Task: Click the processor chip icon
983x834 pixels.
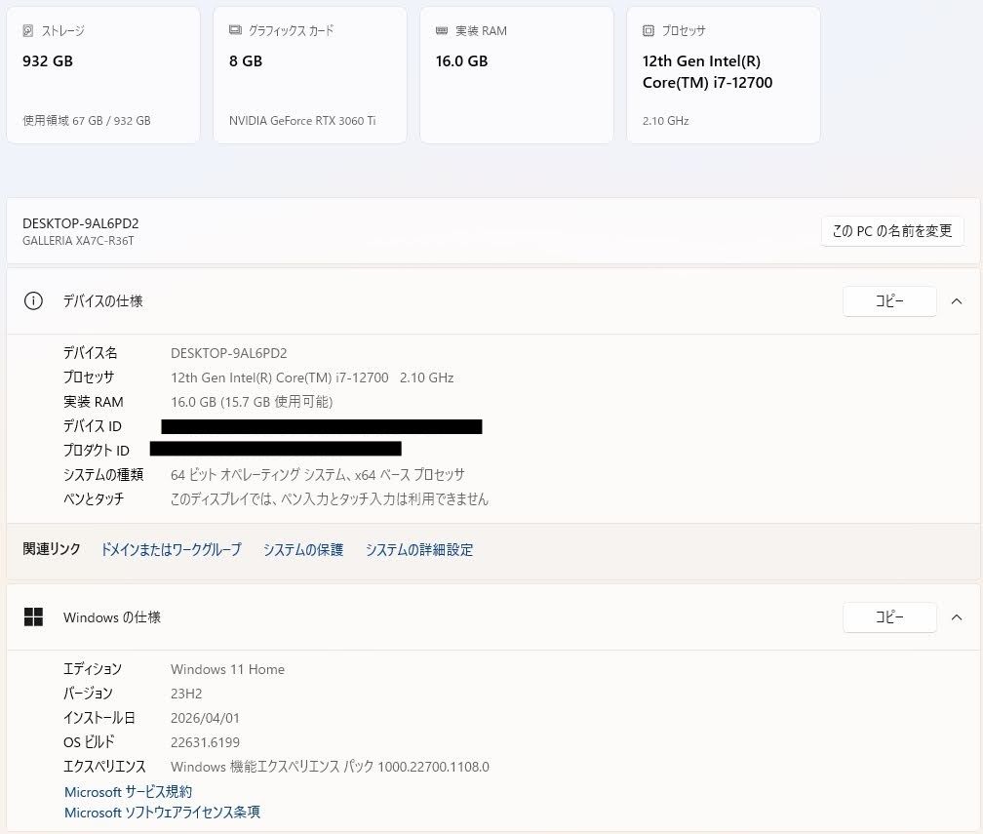Action: [x=649, y=31]
